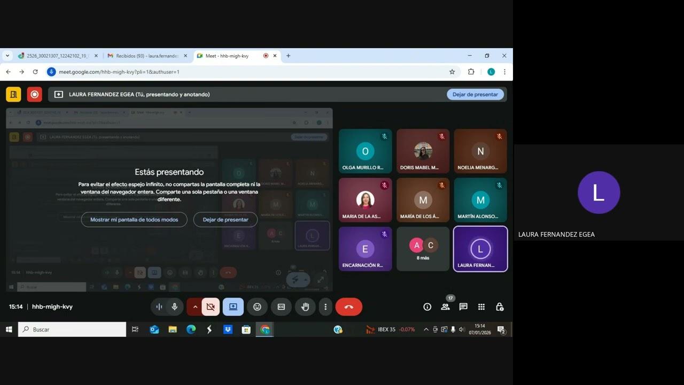Open Outlook from the taskbar
This screenshot has height=385, width=684.
[154, 329]
